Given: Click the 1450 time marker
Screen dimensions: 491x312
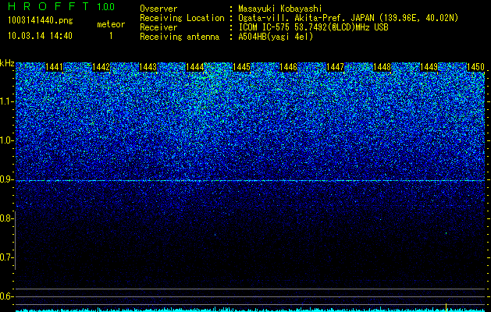Looking at the screenshot, I should pos(475,67).
